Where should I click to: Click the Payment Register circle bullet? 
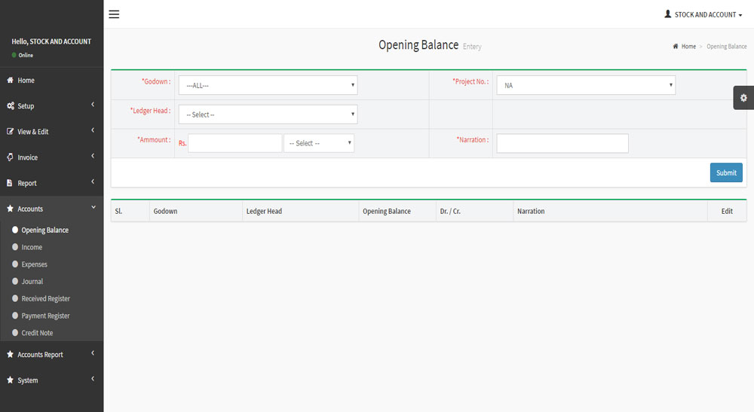click(x=15, y=316)
